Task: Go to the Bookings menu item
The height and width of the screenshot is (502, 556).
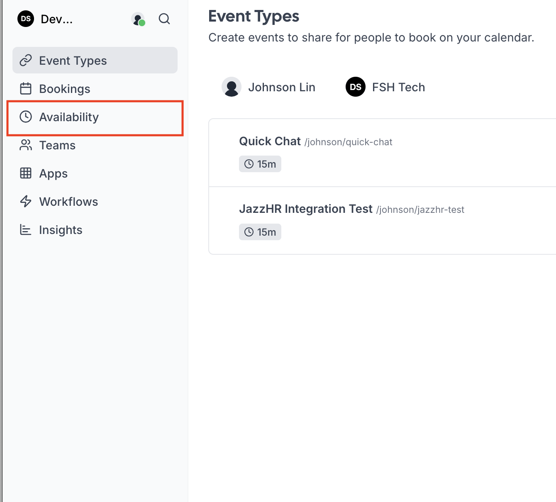Action: 65,89
